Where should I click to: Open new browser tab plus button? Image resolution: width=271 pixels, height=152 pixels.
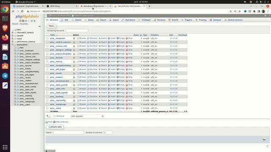click(x=149, y=6)
